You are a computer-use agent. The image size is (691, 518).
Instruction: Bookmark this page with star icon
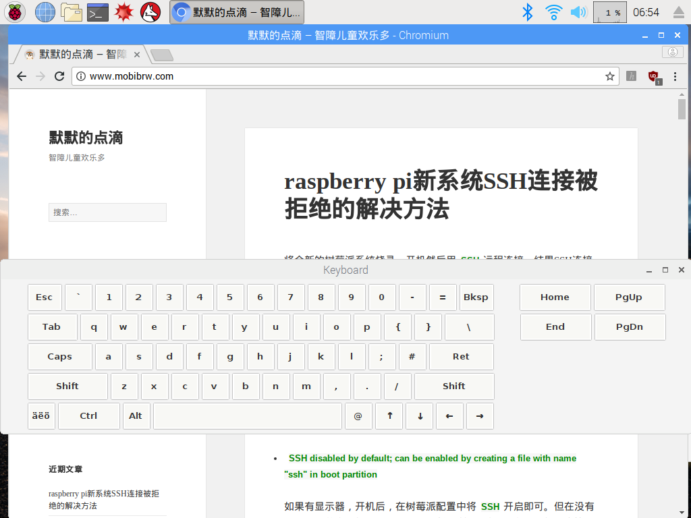click(x=610, y=76)
